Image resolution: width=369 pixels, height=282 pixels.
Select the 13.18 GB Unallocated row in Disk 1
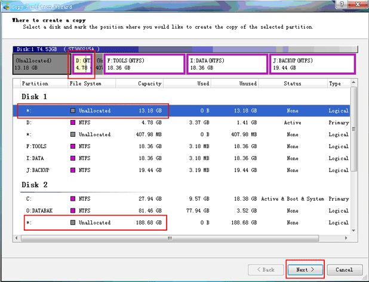coord(182,111)
